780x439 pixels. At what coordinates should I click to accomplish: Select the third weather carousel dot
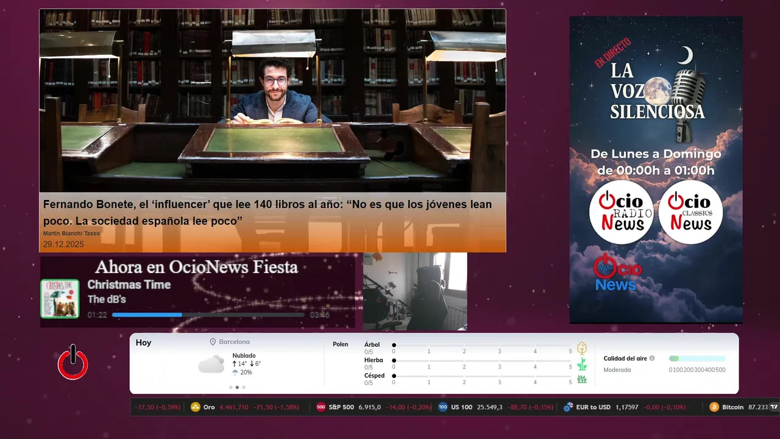coord(244,387)
